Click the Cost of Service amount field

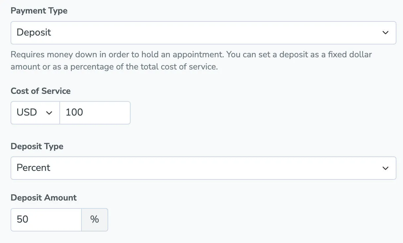[x=95, y=113]
